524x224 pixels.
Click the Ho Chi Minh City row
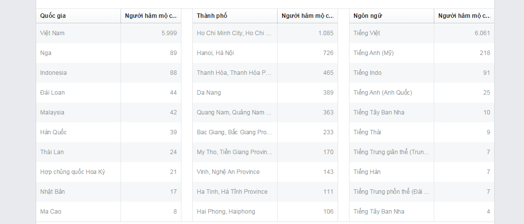coord(234,33)
